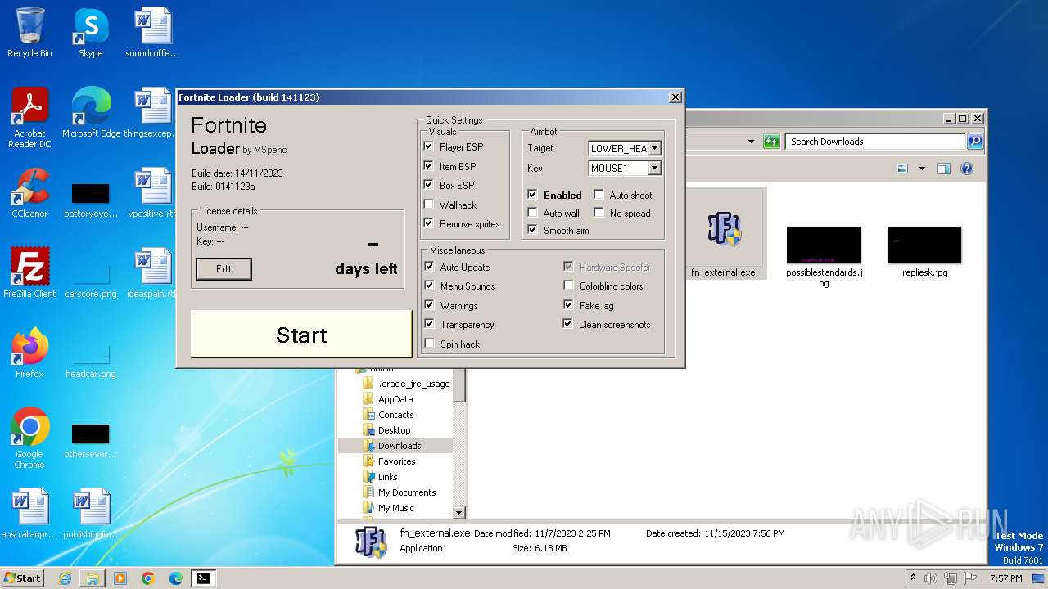The image size is (1048, 589).
Task: Click the command prompt taskbar button
Action: pyautogui.click(x=204, y=578)
